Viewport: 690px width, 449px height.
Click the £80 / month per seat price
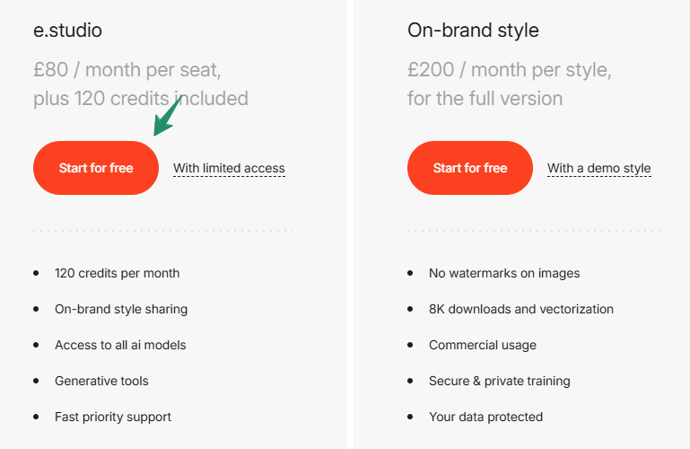click(127, 69)
